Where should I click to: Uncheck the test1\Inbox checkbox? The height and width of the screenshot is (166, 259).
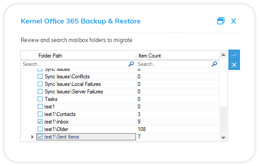point(40,122)
